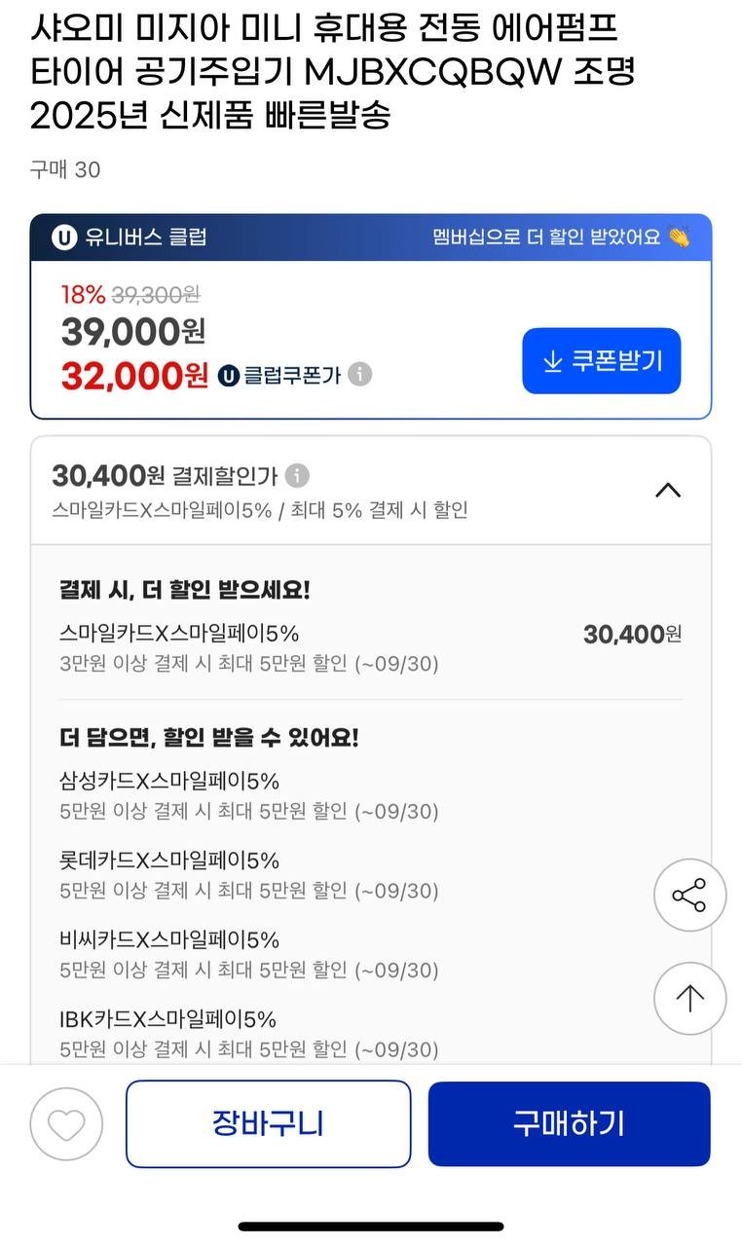Tap info icon next to 클럽쿠폰가

(360, 374)
